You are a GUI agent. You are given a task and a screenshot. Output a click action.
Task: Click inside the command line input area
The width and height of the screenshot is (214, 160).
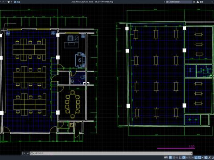pos(113,153)
